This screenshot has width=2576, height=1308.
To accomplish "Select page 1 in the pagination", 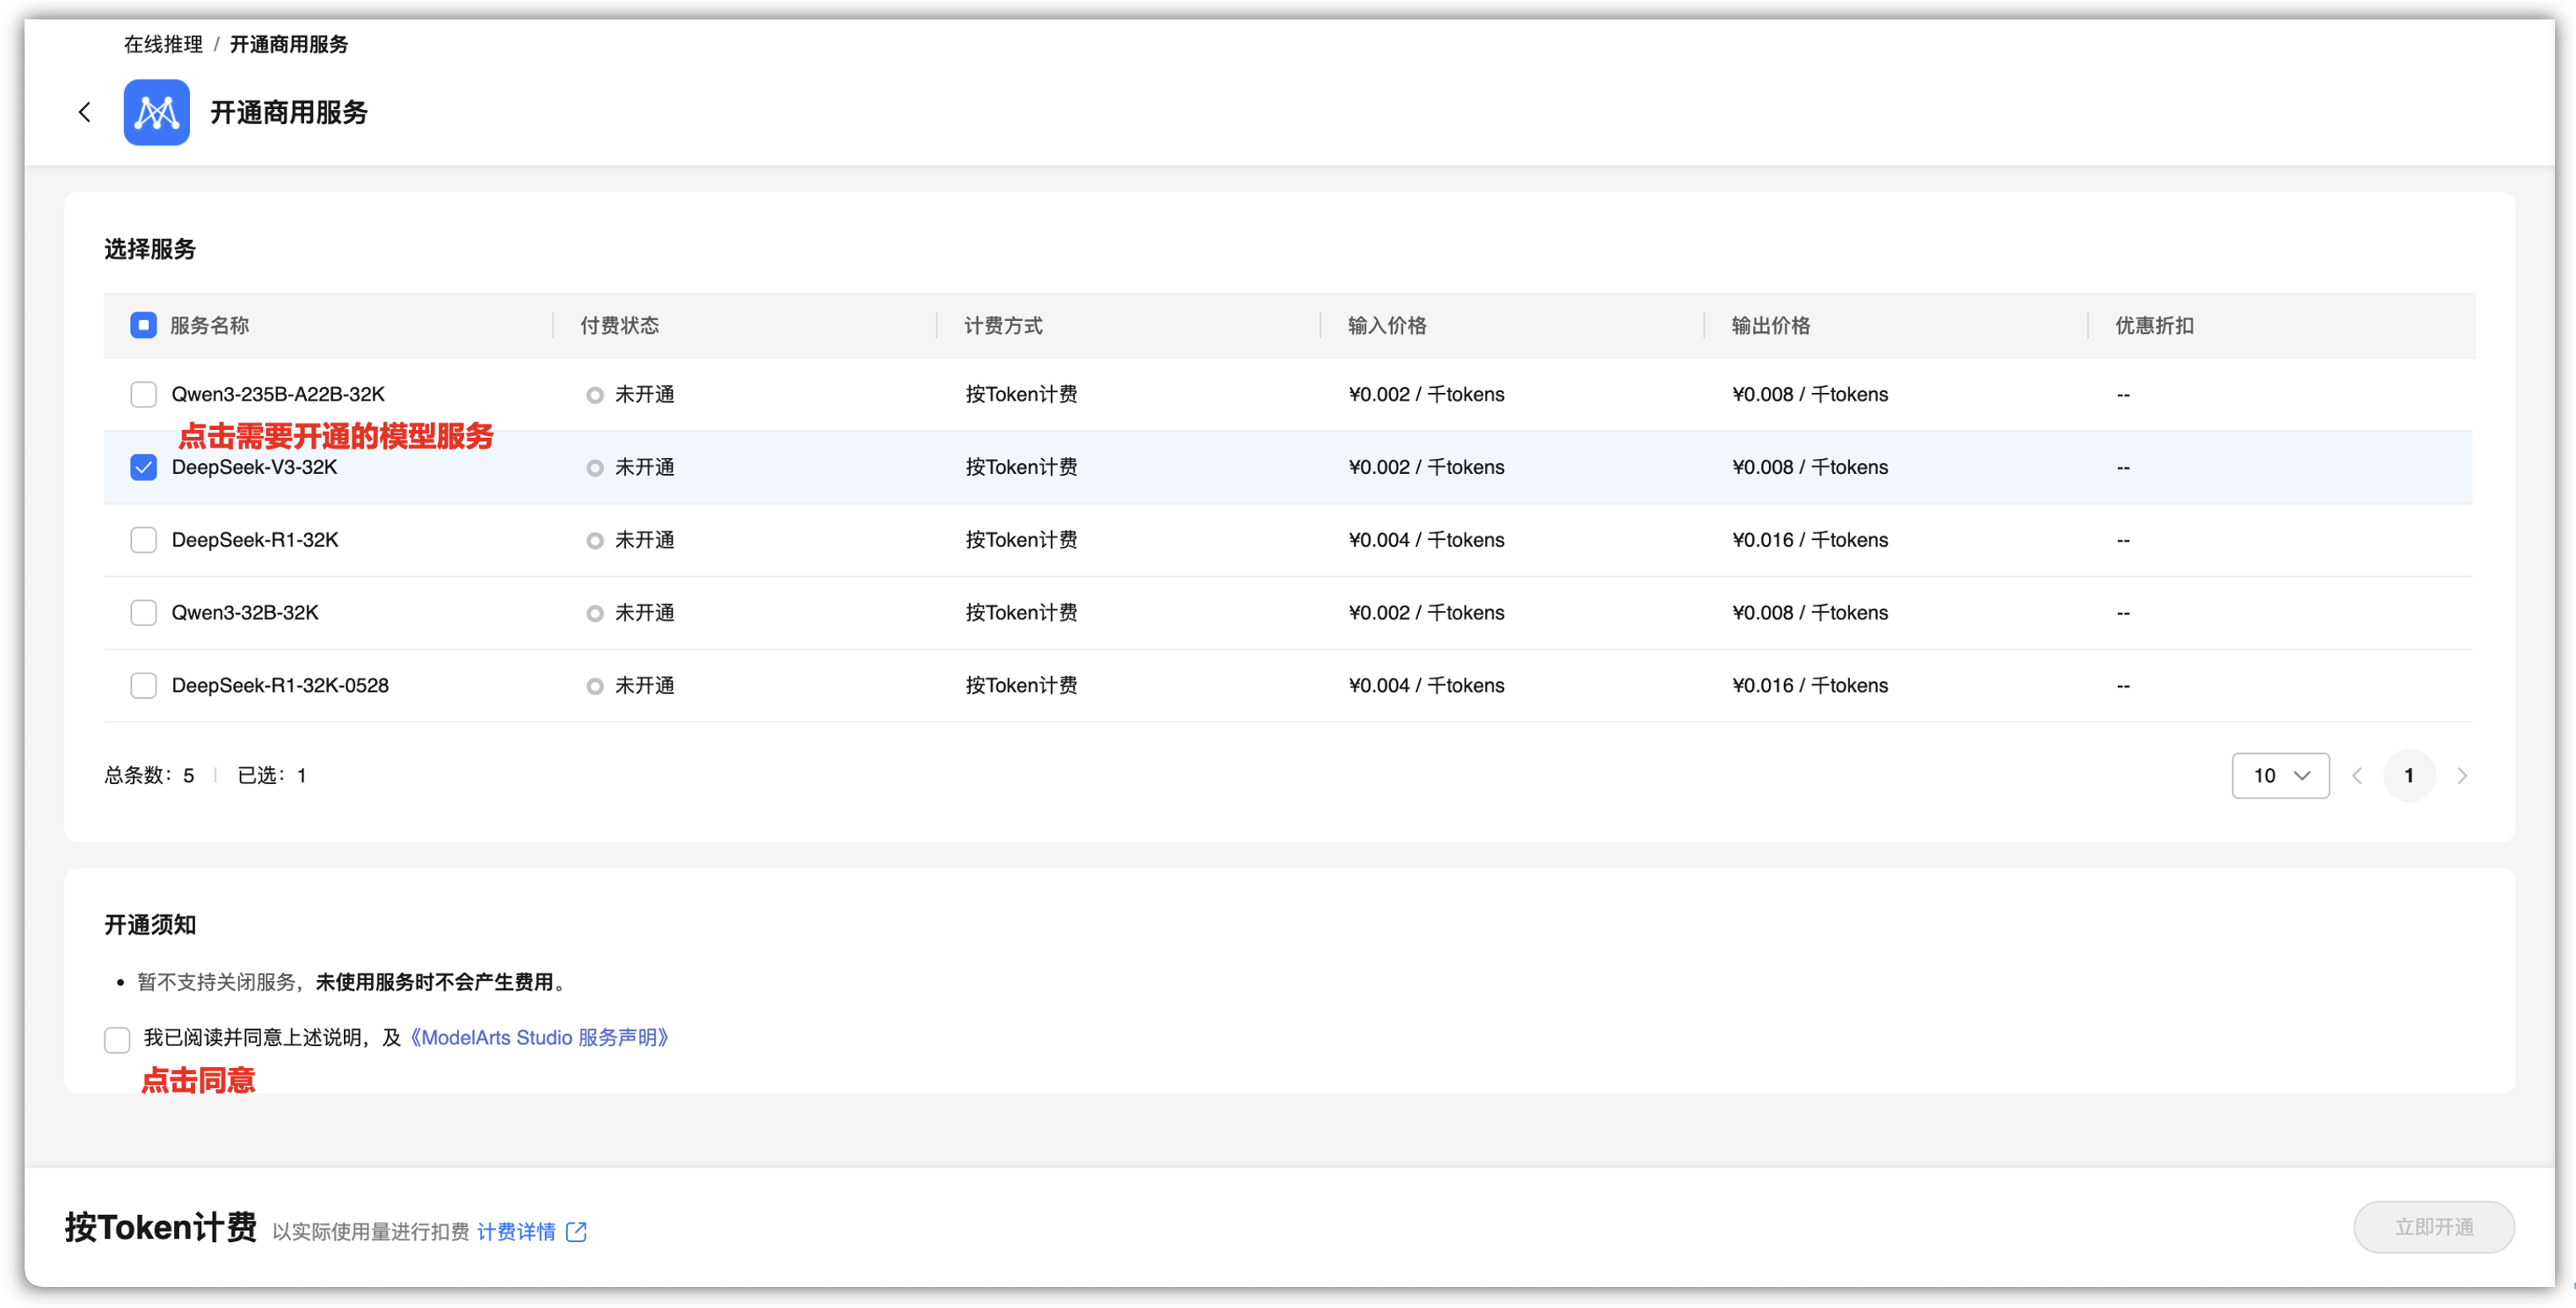I will pos(2409,776).
